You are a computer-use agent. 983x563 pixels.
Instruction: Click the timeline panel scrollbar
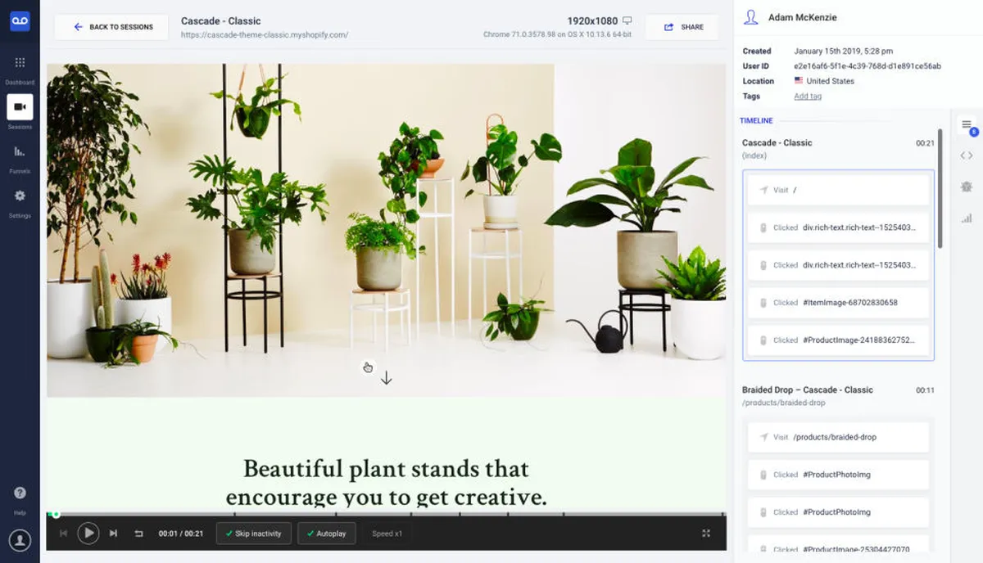point(940,188)
